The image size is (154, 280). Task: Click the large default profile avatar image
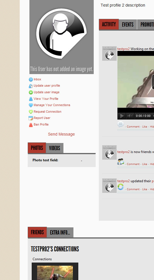point(61,37)
